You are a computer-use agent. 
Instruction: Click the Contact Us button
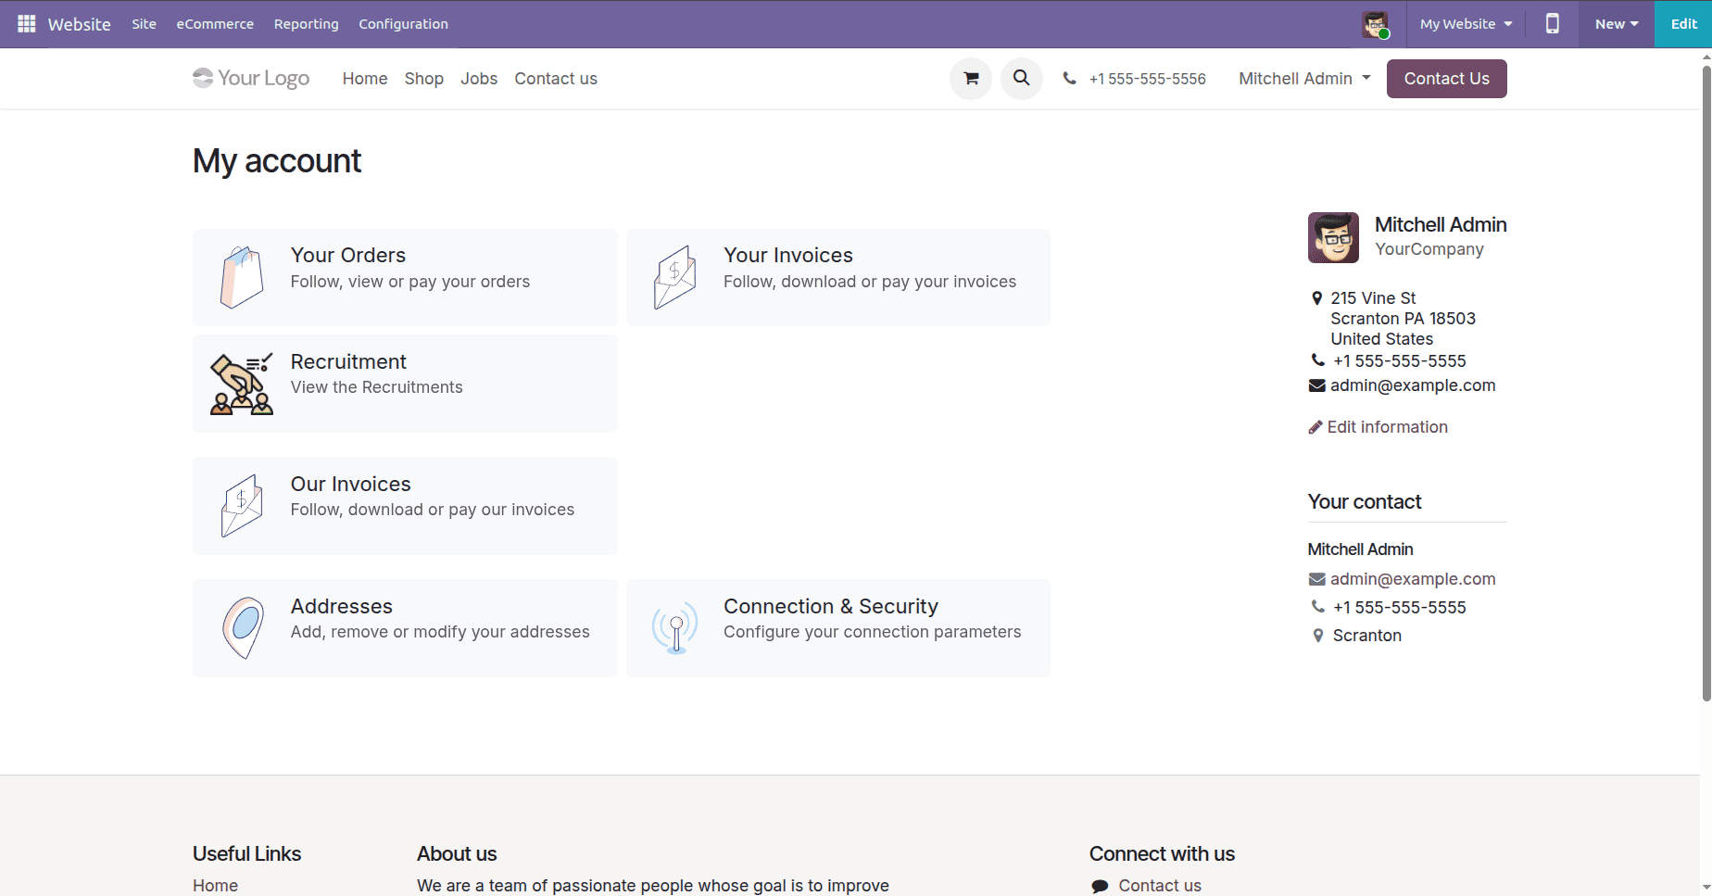(1446, 78)
